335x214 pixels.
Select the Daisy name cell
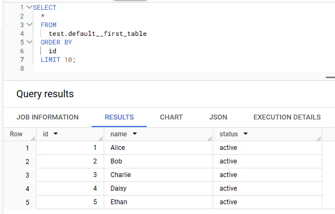point(159,188)
